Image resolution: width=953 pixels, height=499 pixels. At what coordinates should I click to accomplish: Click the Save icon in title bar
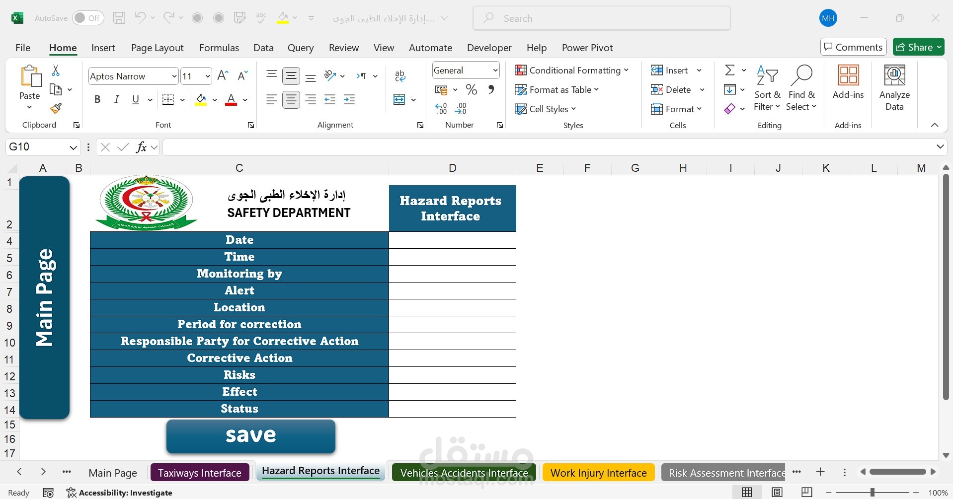click(119, 18)
